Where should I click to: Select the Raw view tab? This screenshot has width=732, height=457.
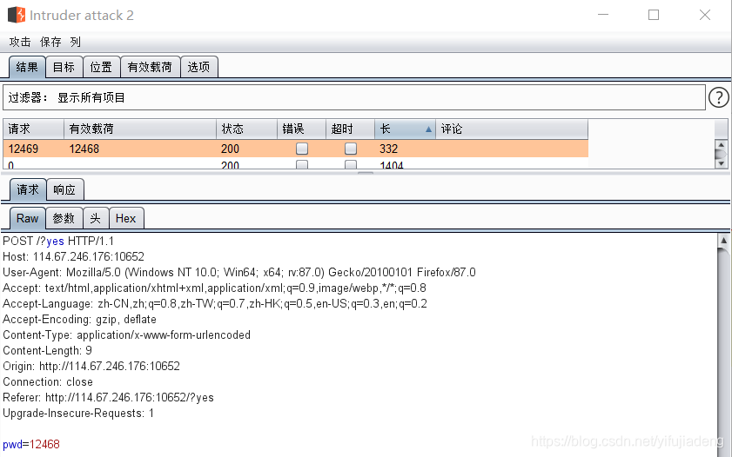point(28,218)
